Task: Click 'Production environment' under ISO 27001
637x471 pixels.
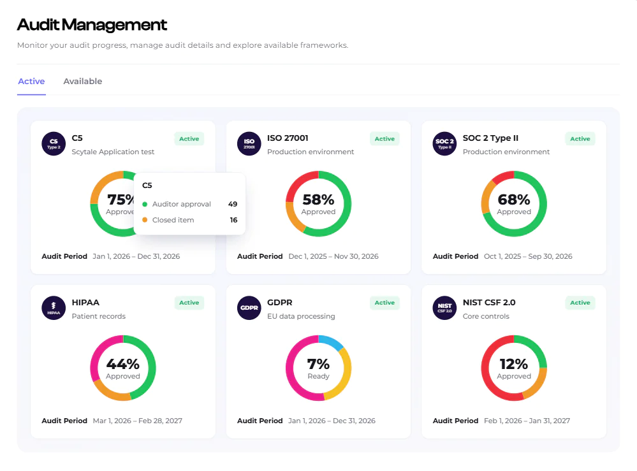Action: [x=311, y=152]
